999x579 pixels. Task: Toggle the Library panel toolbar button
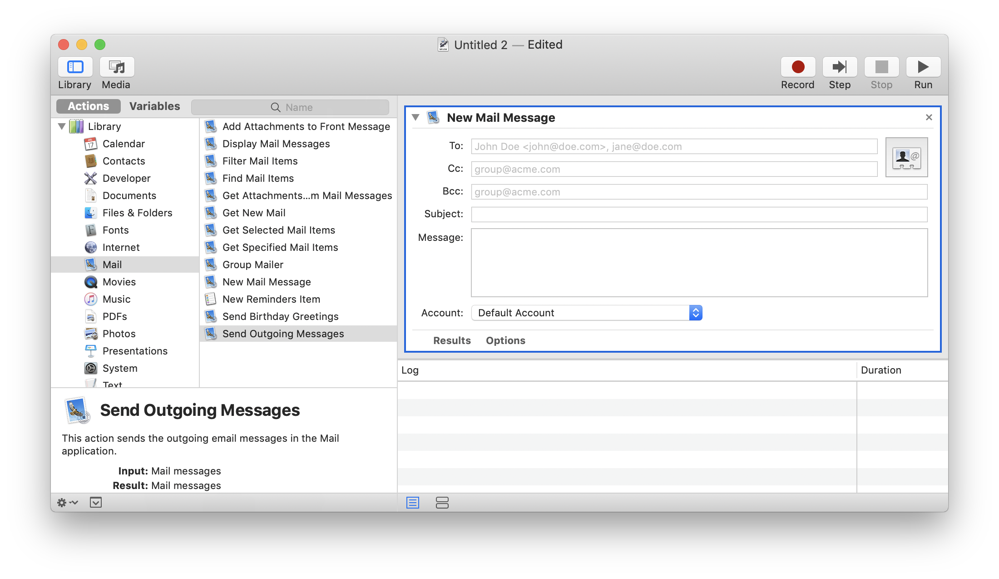coord(75,67)
